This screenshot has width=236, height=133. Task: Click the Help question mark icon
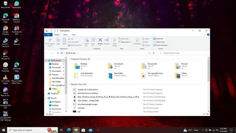click(x=208, y=35)
